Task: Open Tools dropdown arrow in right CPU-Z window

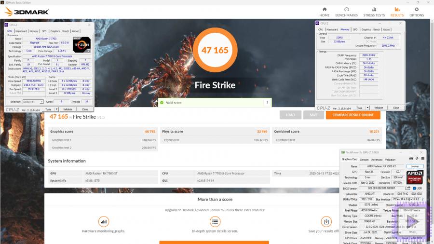Action: pyautogui.click(x=367, y=108)
